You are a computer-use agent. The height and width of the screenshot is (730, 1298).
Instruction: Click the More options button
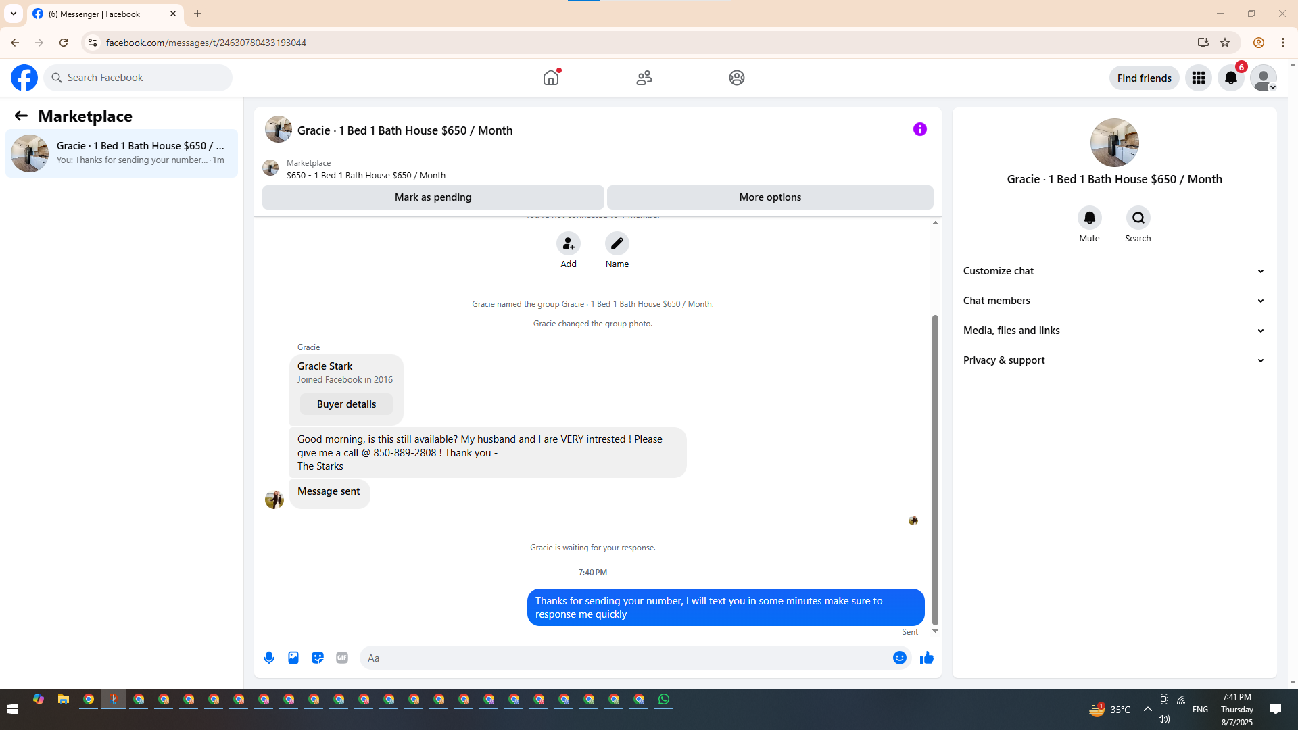coord(770,197)
